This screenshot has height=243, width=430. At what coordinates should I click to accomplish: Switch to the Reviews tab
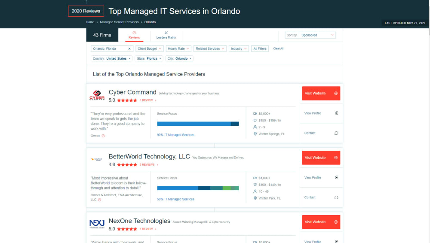[x=134, y=35]
